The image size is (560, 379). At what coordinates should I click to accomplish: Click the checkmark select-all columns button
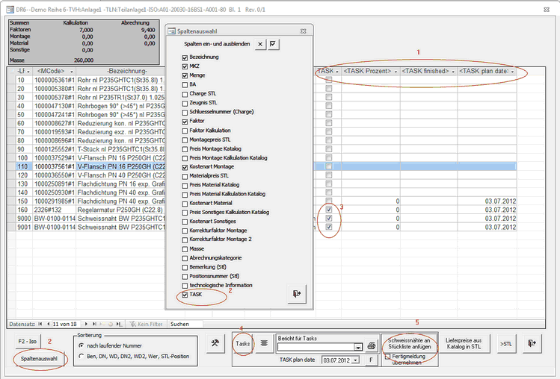[273, 45]
